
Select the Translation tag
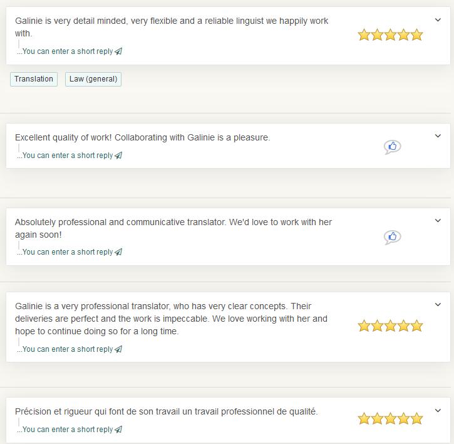[34, 79]
